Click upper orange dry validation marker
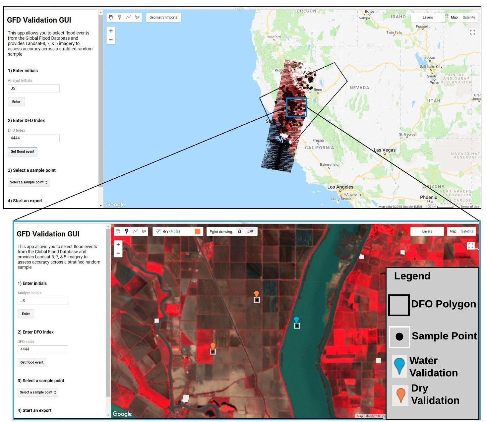The width and height of the screenshot is (487, 422). (x=256, y=294)
